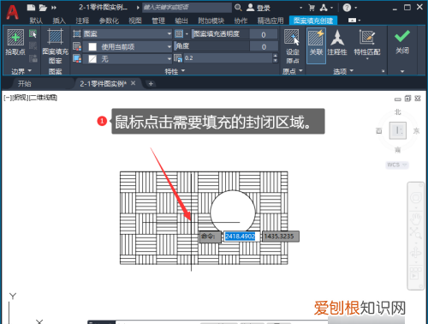Adjust the 角度 angle slider
The height and width of the screenshot is (324, 428).
click(211, 46)
